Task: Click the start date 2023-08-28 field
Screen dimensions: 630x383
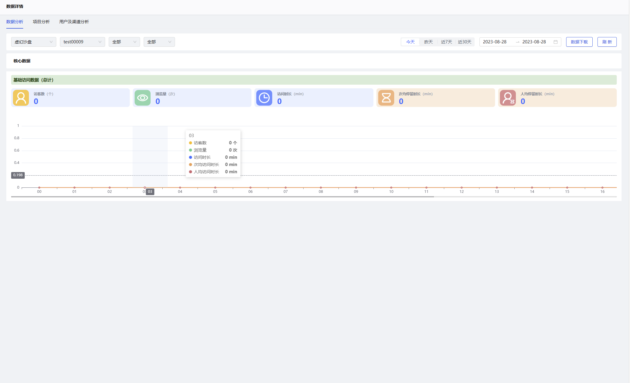Action: click(x=495, y=42)
